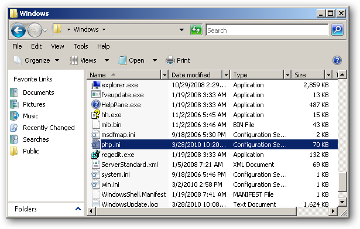This screenshot has width=360, height=229.
Task: Open the View menu
Action: coord(57,46)
